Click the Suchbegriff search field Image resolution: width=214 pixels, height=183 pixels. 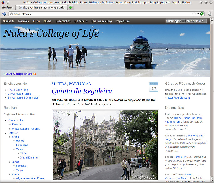pos(186,21)
